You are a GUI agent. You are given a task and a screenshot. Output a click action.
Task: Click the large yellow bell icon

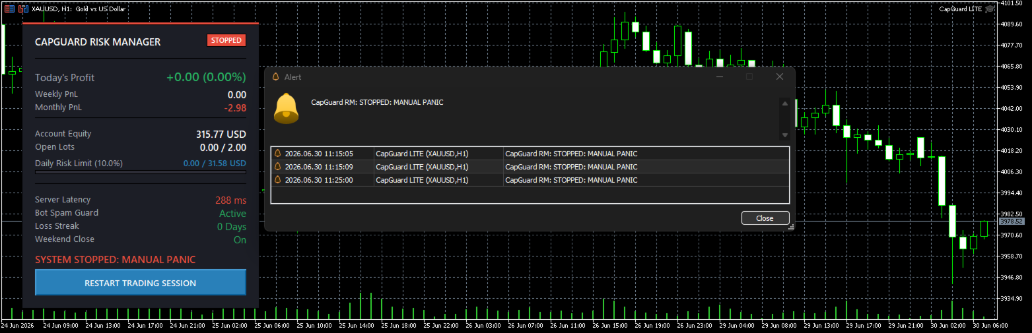(x=286, y=108)
